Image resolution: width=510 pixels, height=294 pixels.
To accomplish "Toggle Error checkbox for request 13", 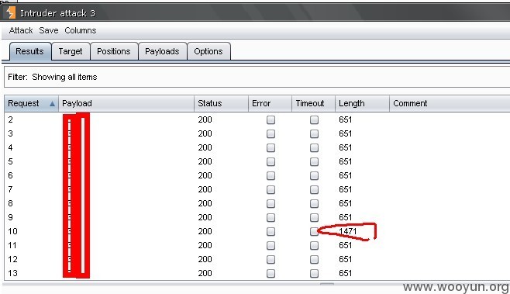I will (271, 274).
